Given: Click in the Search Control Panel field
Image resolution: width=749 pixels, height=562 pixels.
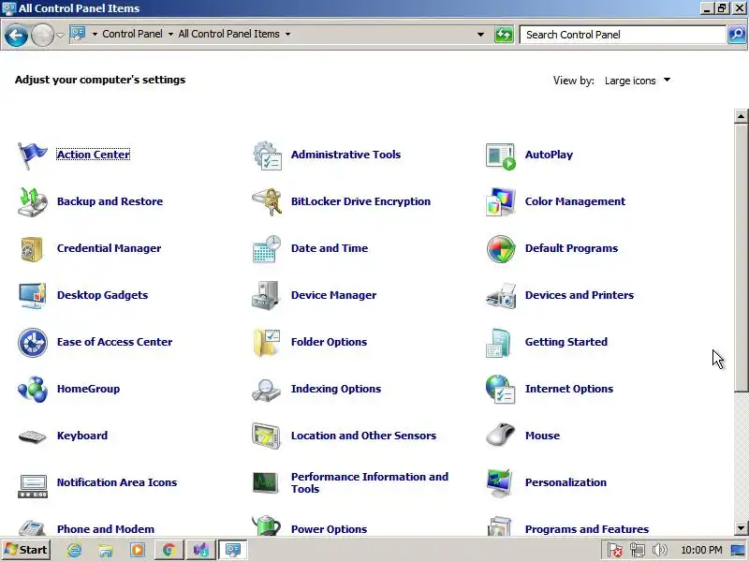Looking at the screenshot, I should click(x=623, y=35).
